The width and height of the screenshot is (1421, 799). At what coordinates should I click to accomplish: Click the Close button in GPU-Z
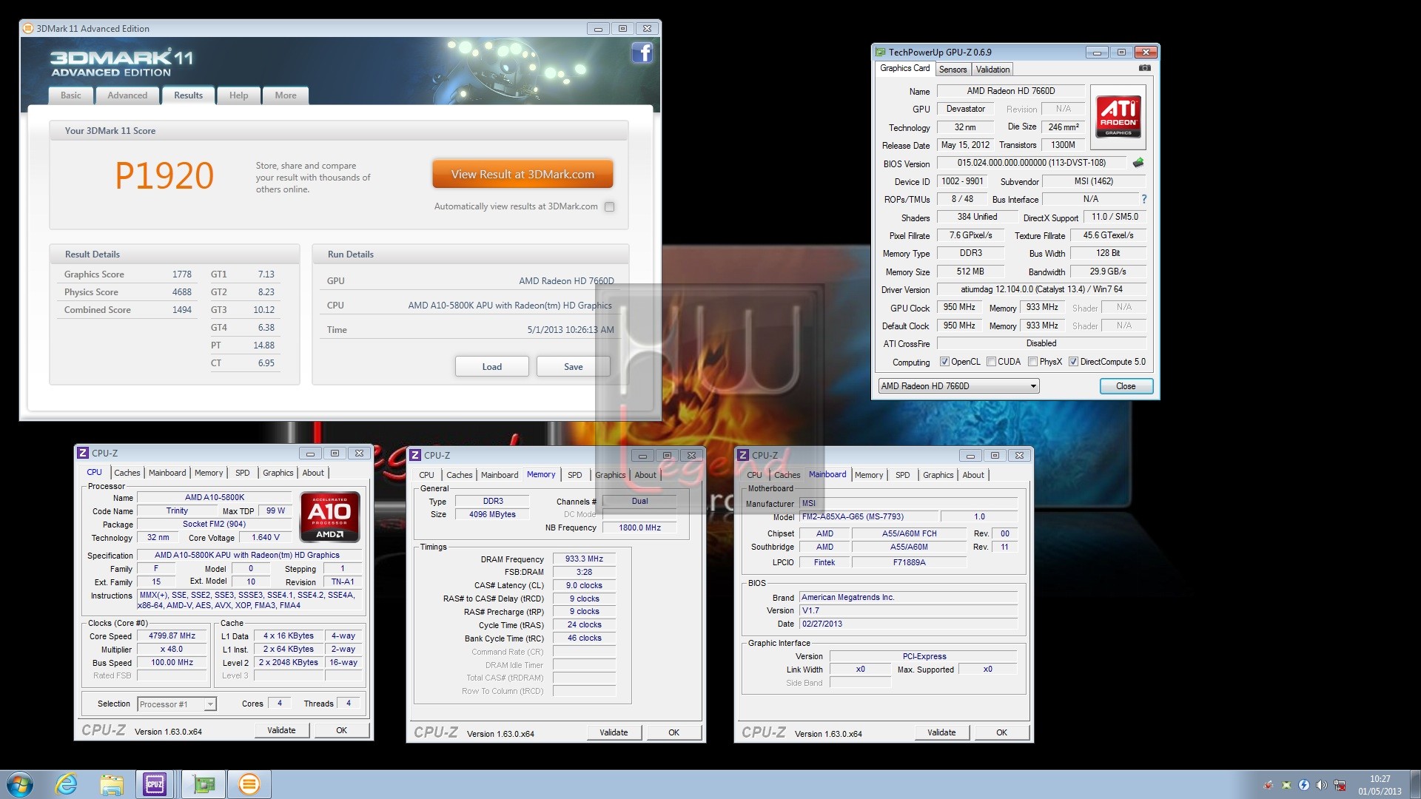1126,386
